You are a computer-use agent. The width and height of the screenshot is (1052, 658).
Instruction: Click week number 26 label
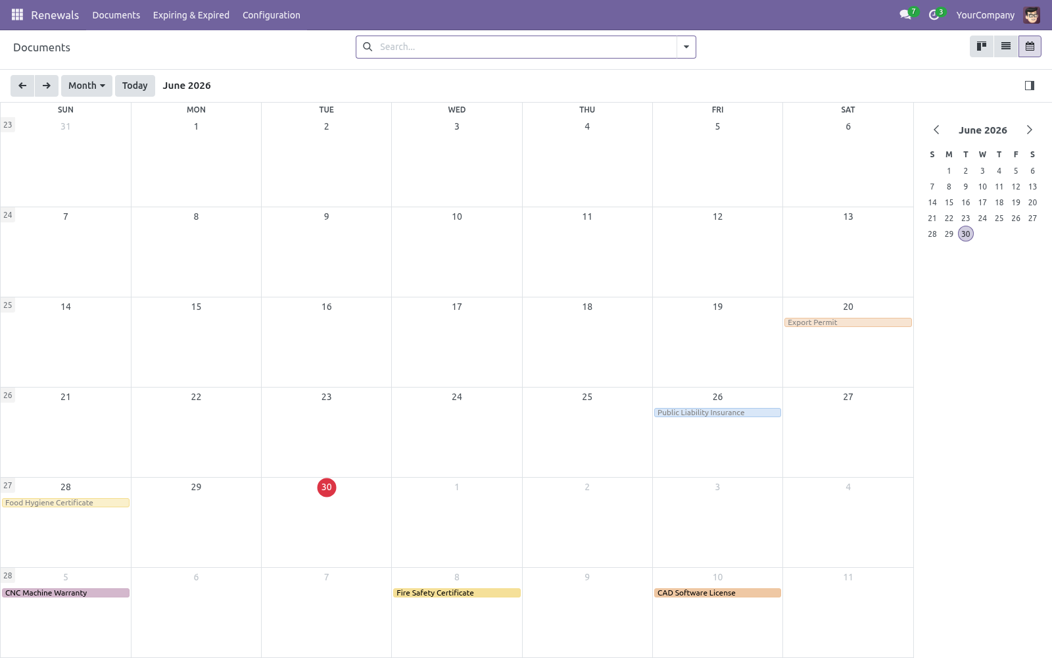[x=8, y=395]
